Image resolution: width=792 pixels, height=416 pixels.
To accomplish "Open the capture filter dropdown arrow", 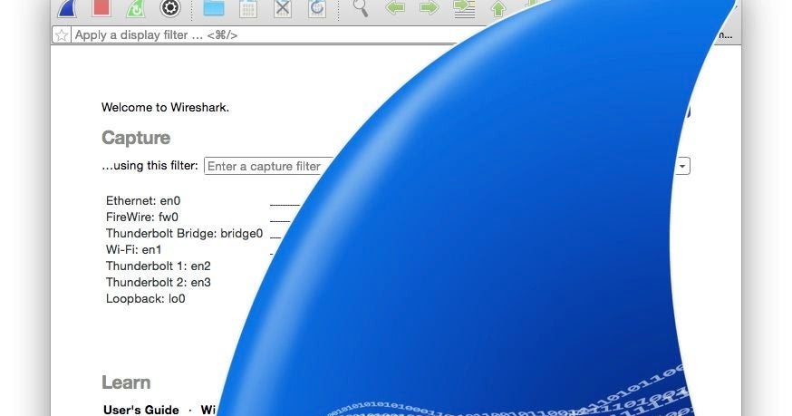I will click(x=682, y=166).
